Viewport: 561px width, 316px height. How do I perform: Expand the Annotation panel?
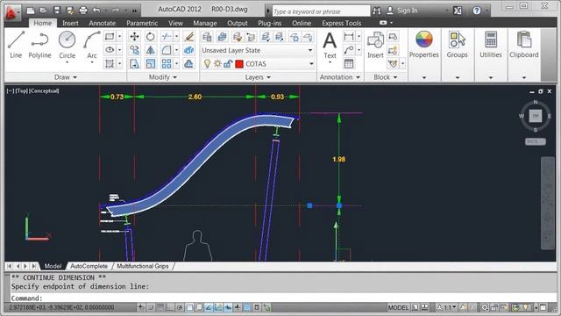339,77
